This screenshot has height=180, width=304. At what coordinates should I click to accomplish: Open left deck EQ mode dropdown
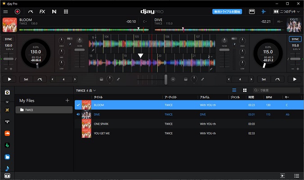pos(69,39)
